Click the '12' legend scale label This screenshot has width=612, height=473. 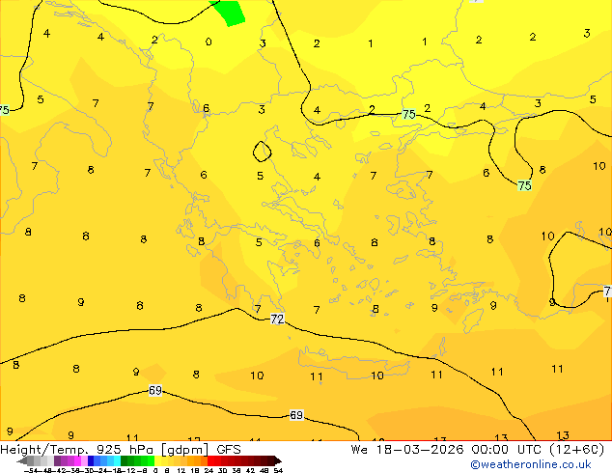tap(181, 470)
